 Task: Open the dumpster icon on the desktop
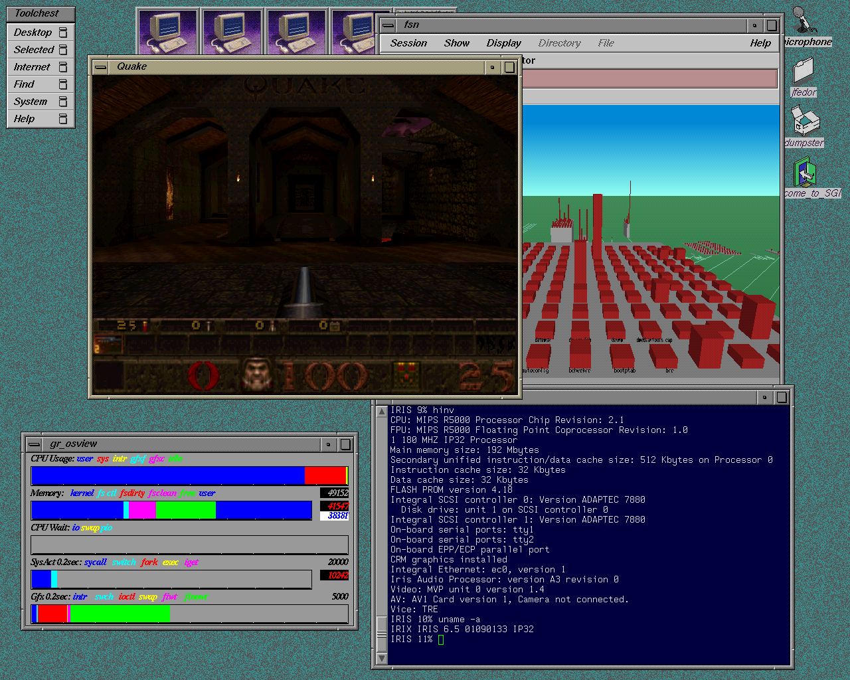coord(806,121)
